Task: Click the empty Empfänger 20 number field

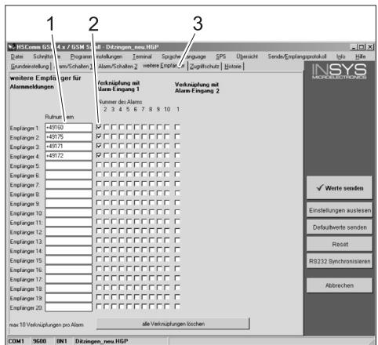Action: (x=68, y=307)
